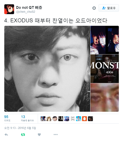Open the tweet timestamp 오전 9:13 link

[x=20, y=128]
